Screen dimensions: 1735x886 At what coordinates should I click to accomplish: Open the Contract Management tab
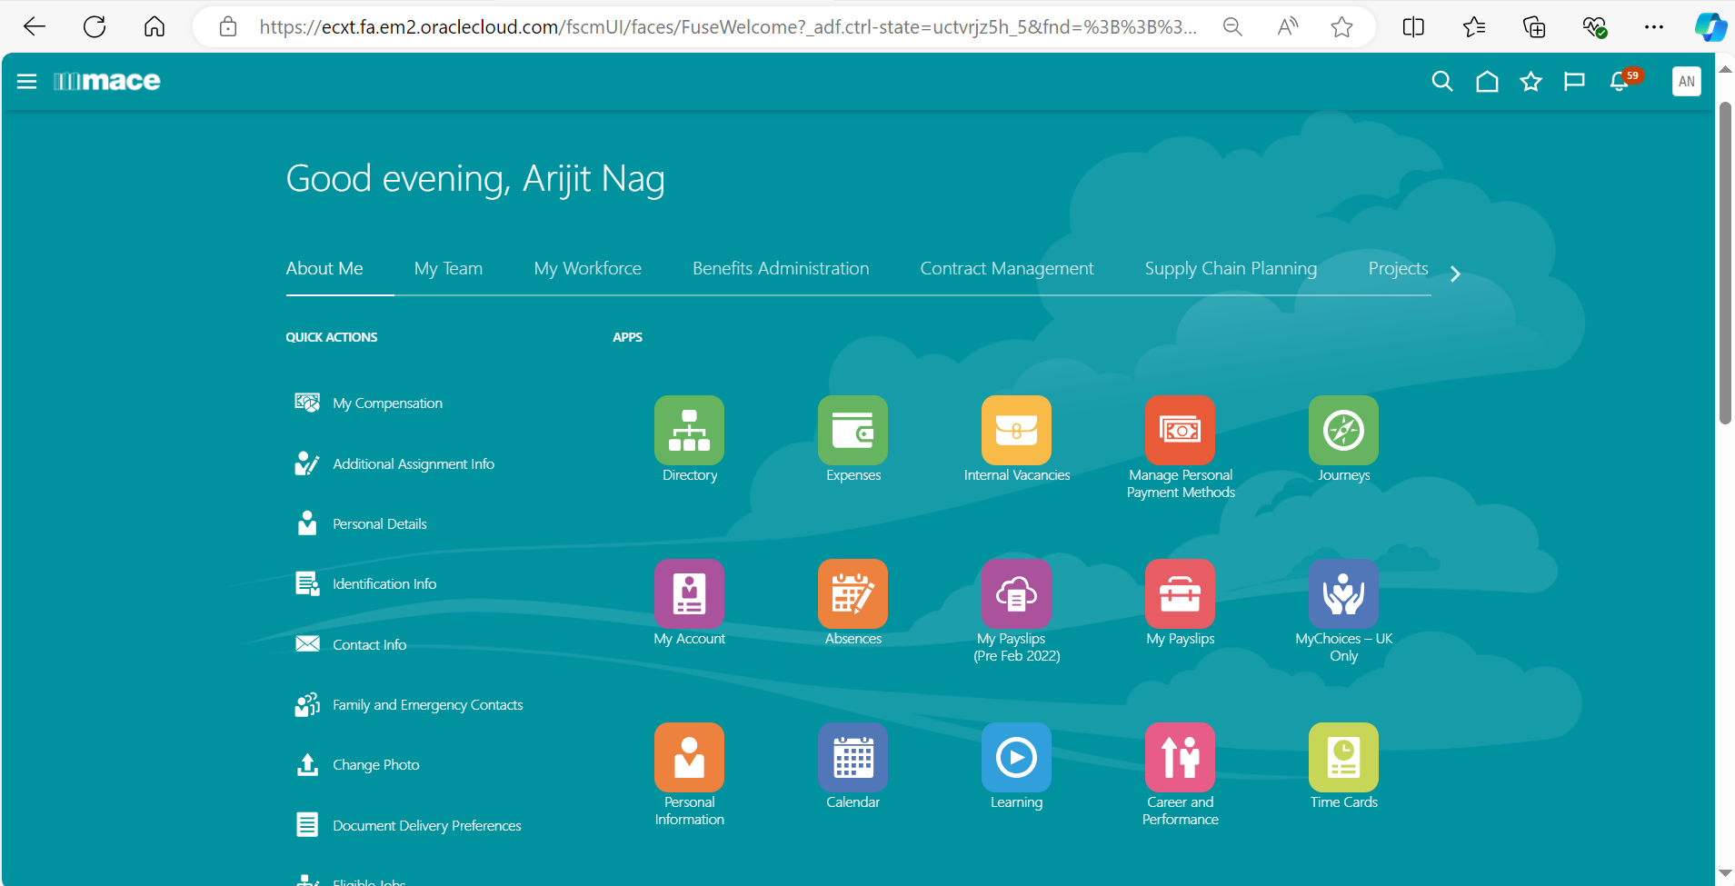click(x=1007, y=269)
